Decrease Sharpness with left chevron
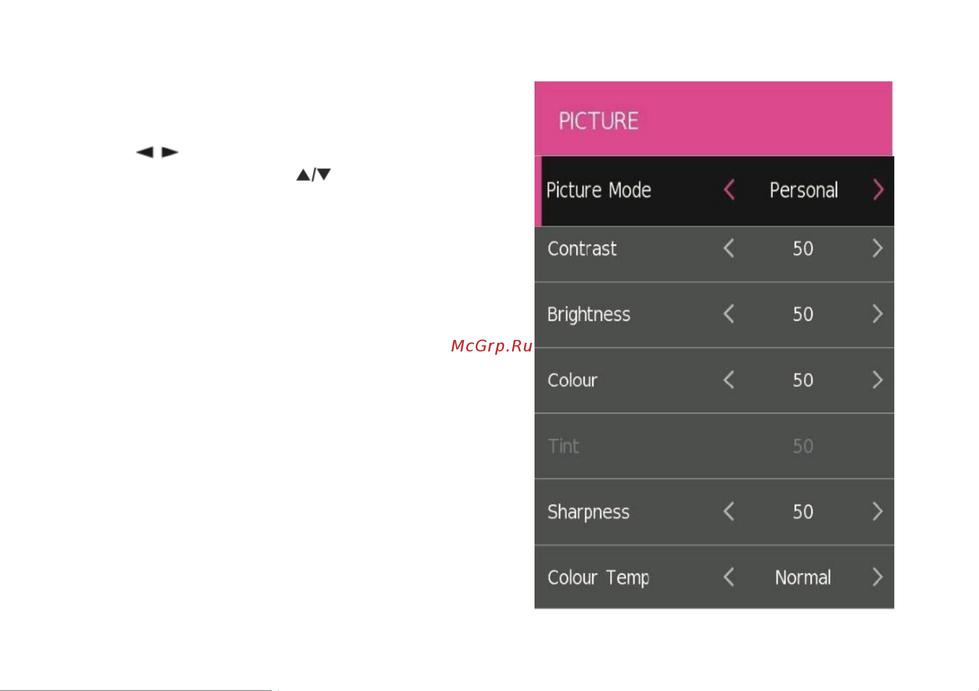Screen dimensions: 979x691 729,511
